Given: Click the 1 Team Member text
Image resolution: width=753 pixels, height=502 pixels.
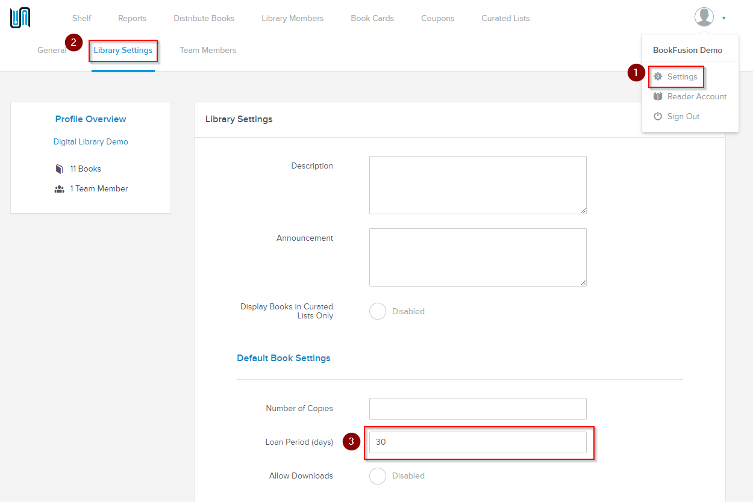Looking at the screenshot, I should coord(99,188).
